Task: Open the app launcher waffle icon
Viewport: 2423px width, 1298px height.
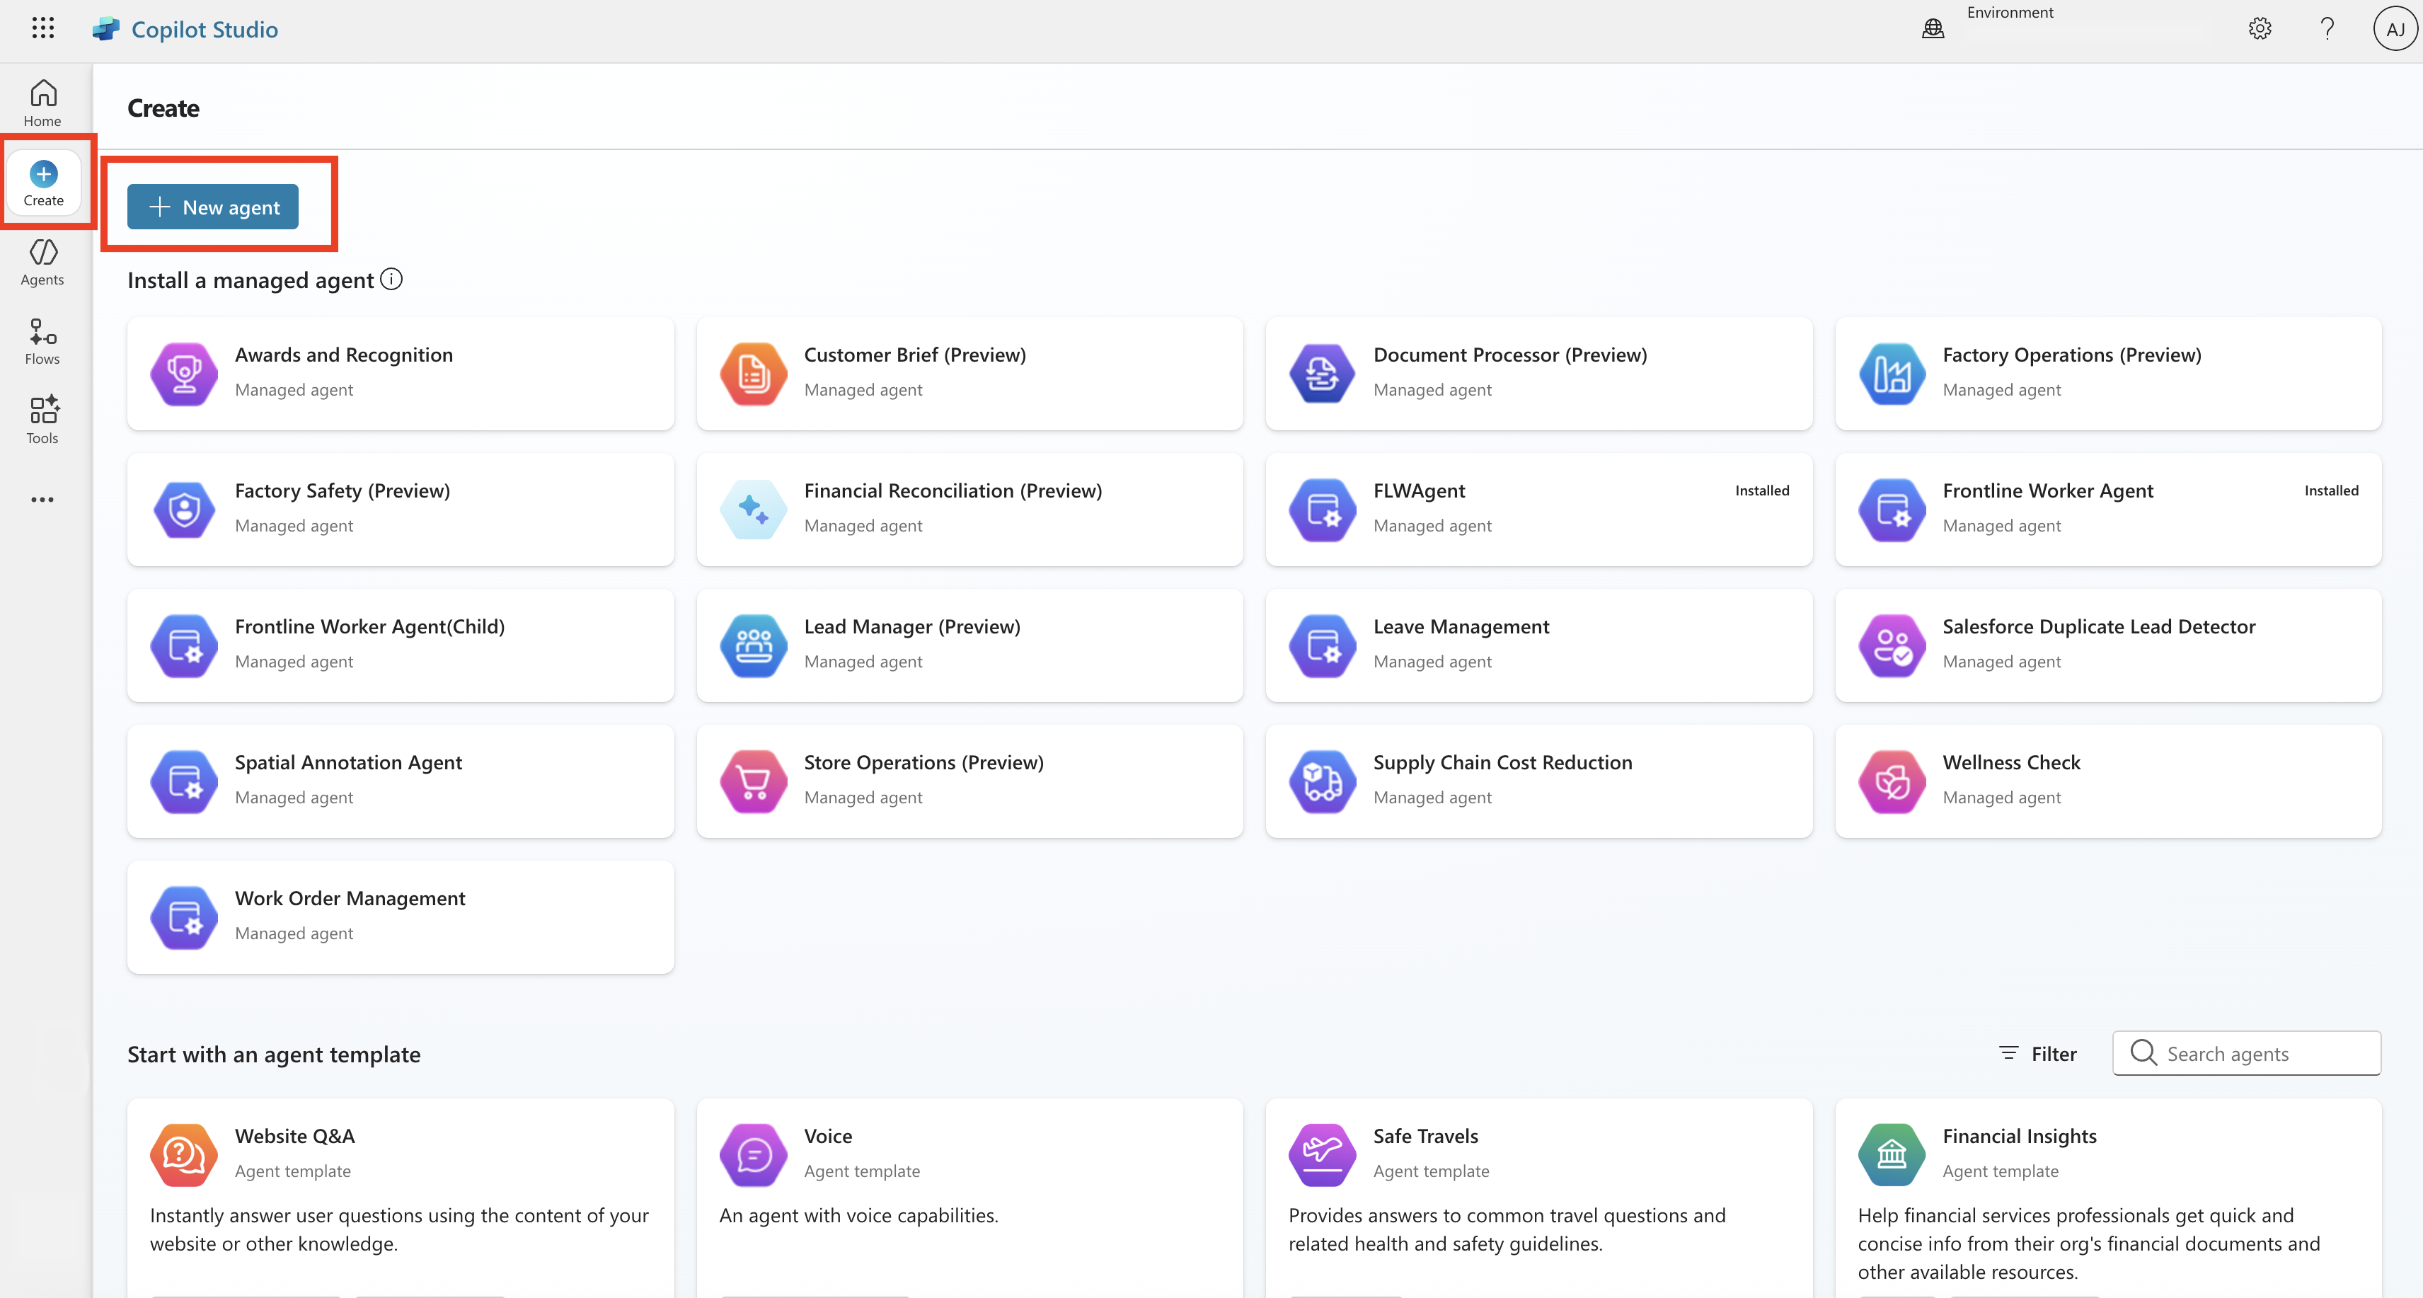Action: point(42,28)
